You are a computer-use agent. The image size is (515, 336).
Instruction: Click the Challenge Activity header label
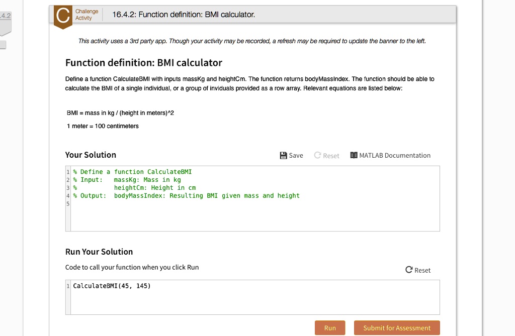point(87,14)
